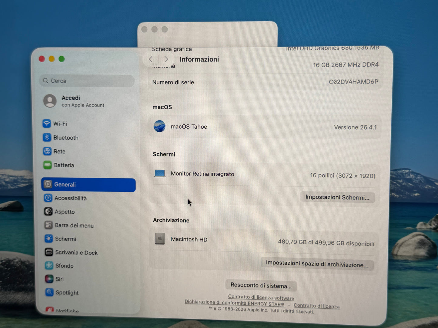This screenshot has width=438, height=328.
Task: Open the Schermi sidebar icon
Action: tap(49, 239)
